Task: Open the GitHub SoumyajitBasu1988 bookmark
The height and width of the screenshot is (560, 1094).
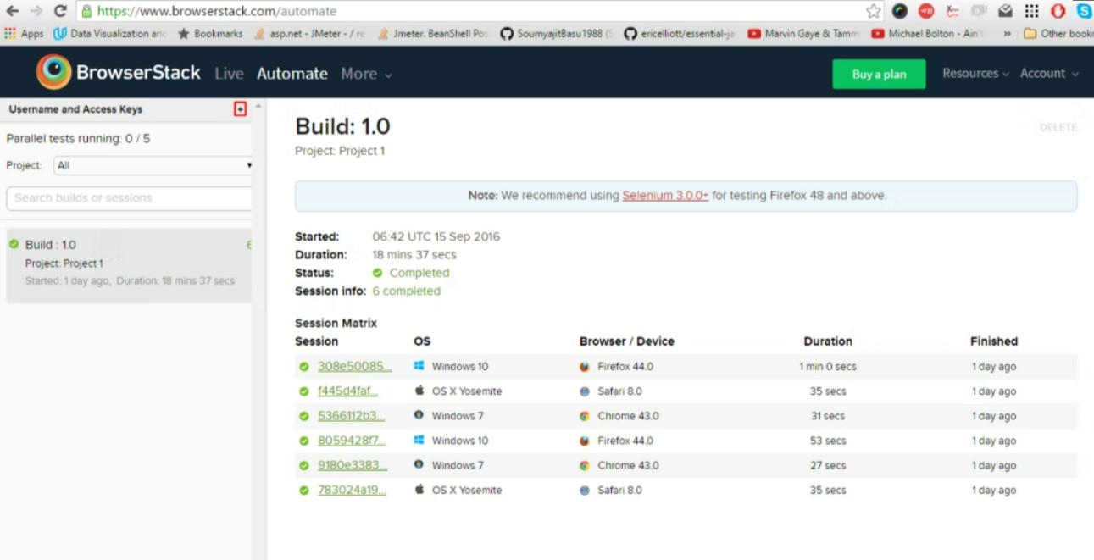Action: [557, 34]
